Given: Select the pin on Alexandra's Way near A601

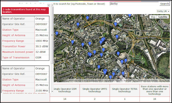Looking at the screenshot, I should [x=116, y=24].
